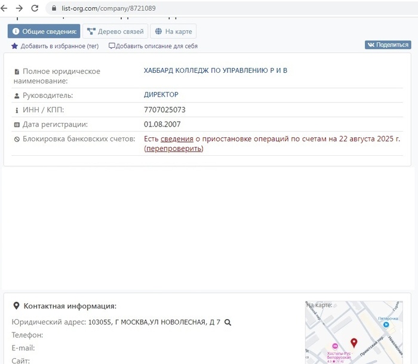Click the star favorite icon

pyautogui.click(x=14, y=46)
